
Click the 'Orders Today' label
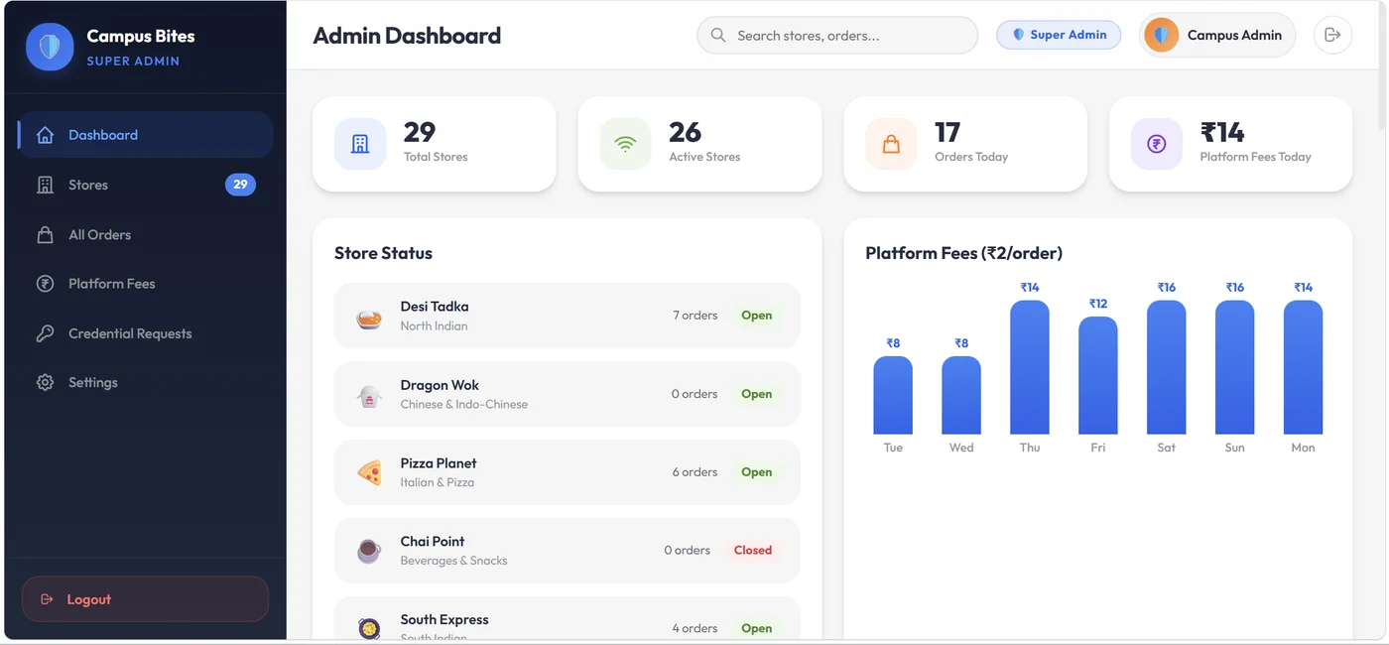[971, 157]
